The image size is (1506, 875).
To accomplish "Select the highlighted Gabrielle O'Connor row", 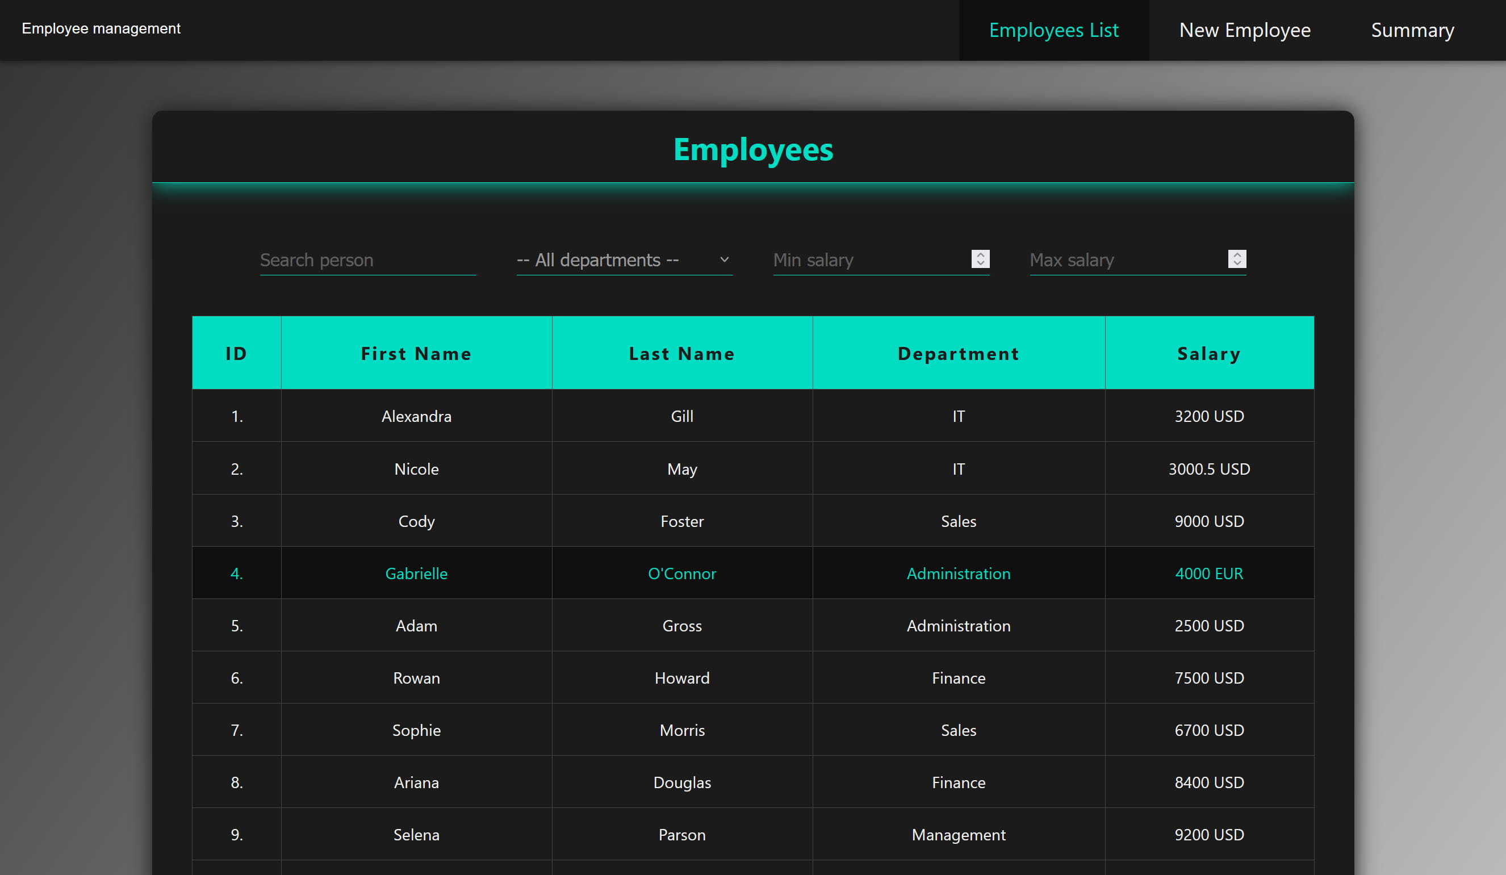I will point(681,573).
